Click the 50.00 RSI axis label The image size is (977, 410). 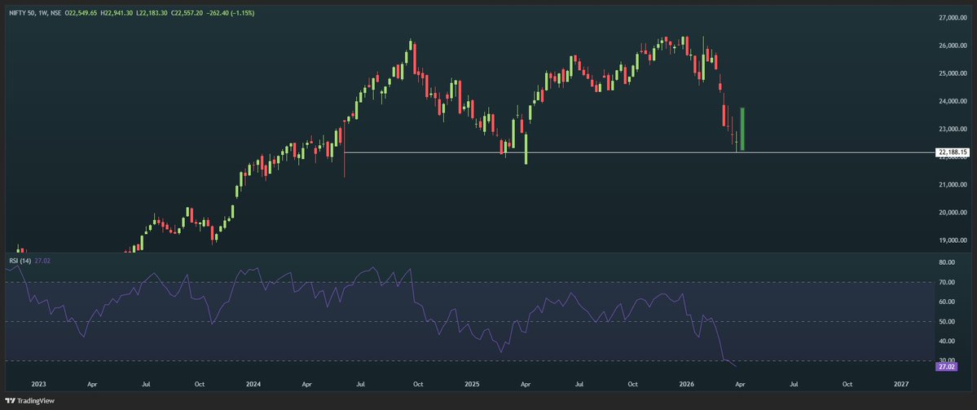pyautogui.click(x=947, y=321)
